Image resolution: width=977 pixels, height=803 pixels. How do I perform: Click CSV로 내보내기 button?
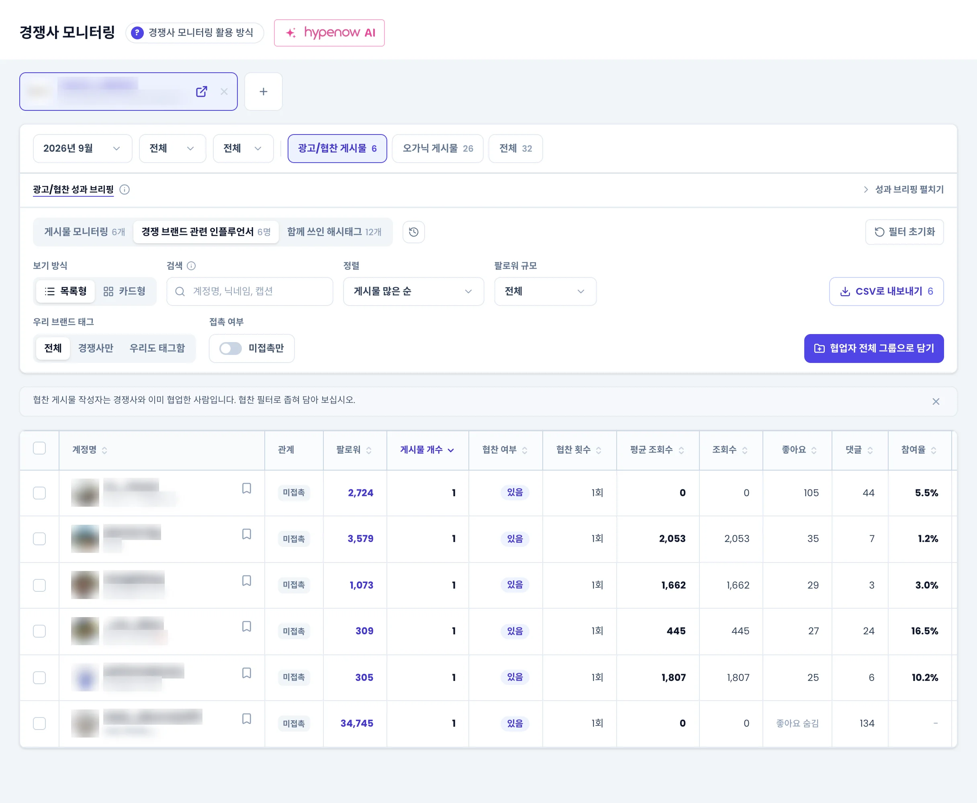886,291
